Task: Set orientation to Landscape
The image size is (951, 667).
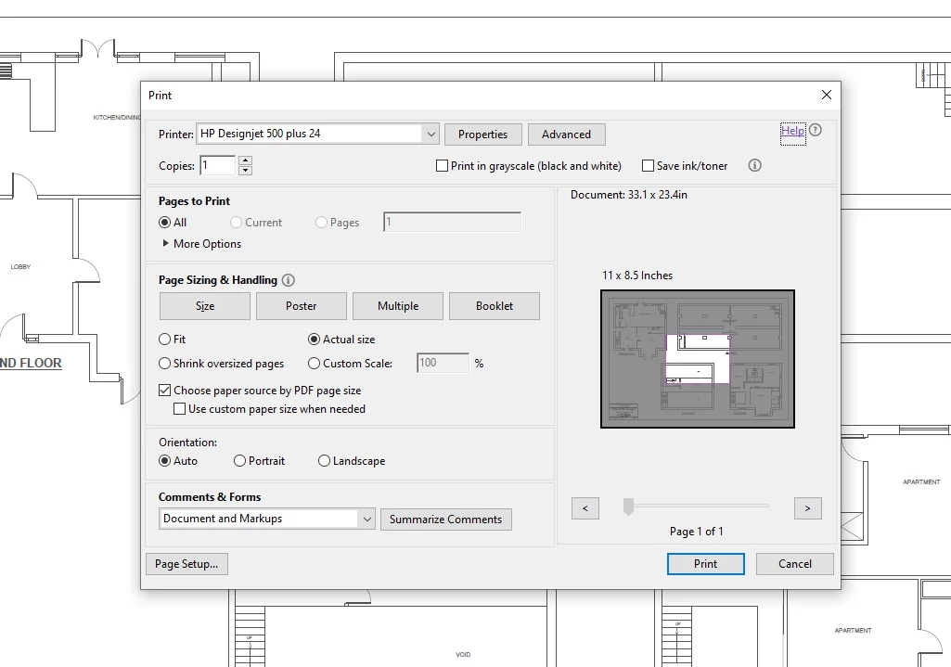Action: click(x=324, y=461)
